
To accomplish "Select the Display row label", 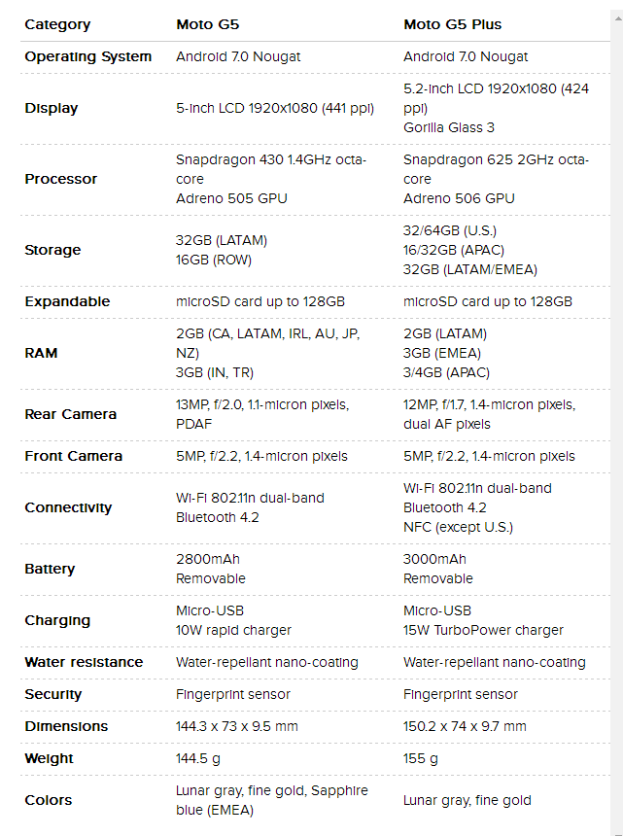I will point(52,108).
